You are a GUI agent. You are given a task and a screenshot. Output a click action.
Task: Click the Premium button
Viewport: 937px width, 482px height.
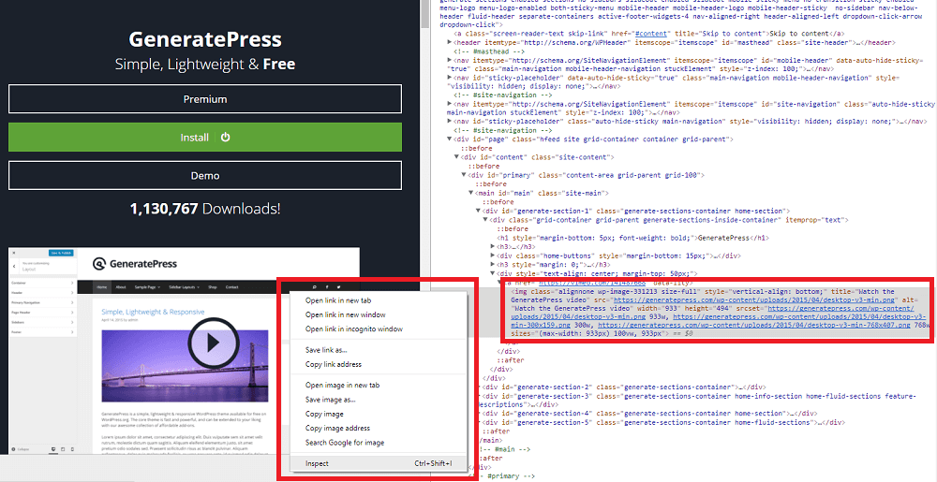(205, 99)
